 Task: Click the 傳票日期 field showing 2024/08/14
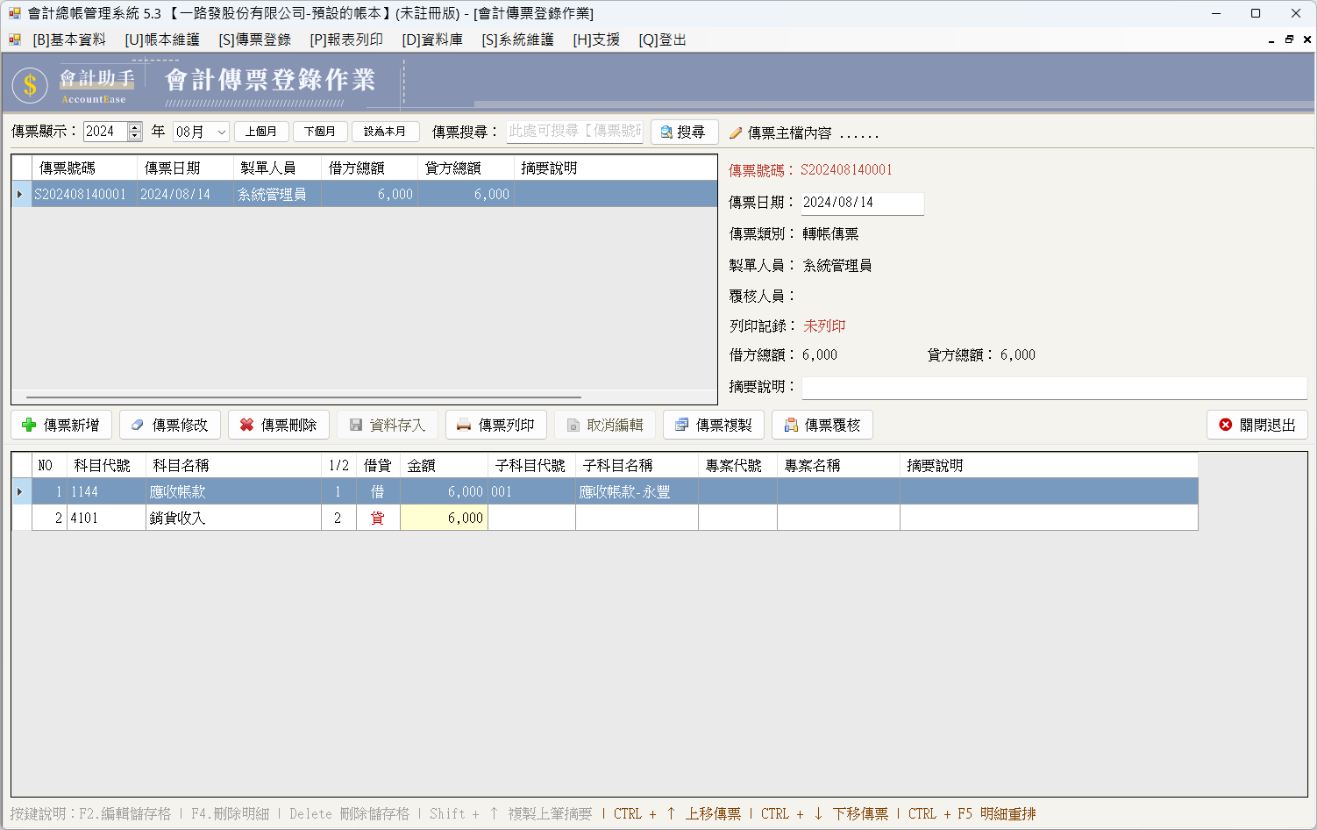[862, 203]
